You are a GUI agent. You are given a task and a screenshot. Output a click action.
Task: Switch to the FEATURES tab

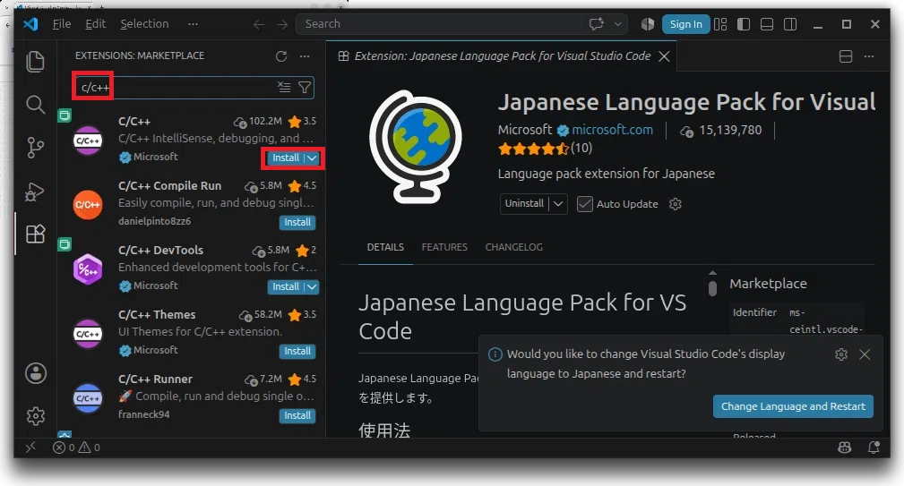pyautogui.click(x=444, y=247)
